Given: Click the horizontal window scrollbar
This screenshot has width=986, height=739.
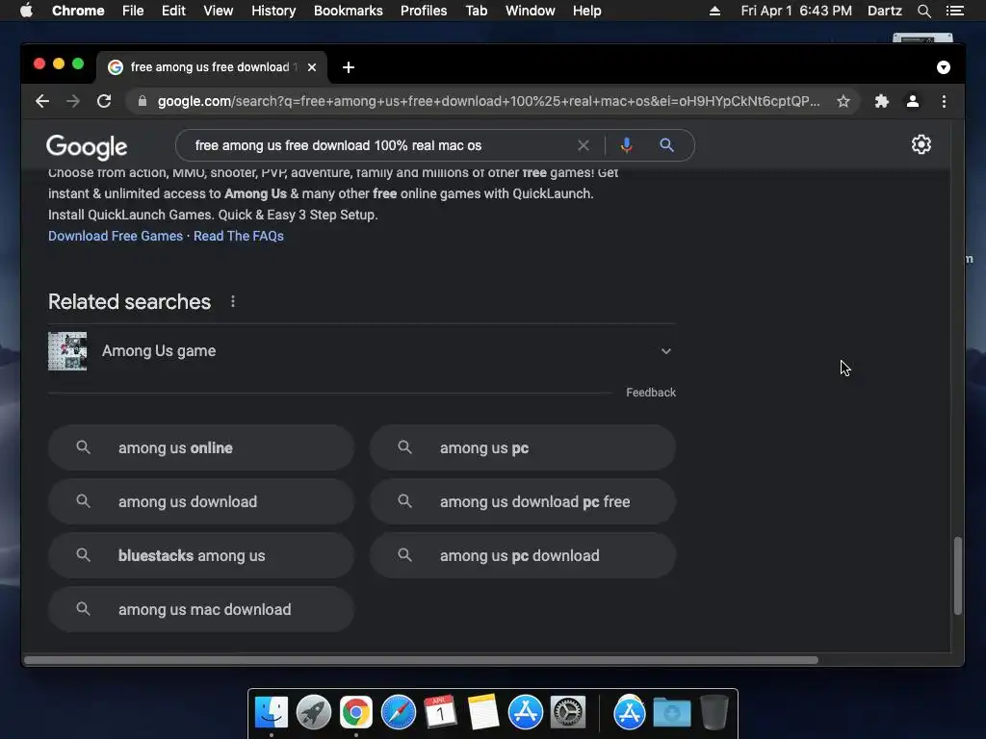Looking at the screenshot, I should (421, 660).
